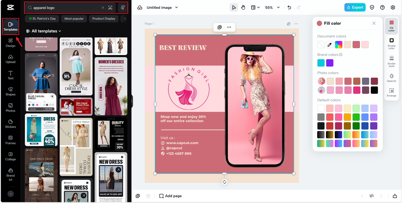The image size is (402, 203).
Task: Open the layers icon at bottom right
Action: click(395, 196)
